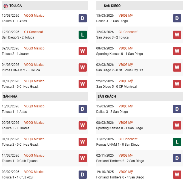Open the SÂN NHÀ home matches header

click(10, 96)
